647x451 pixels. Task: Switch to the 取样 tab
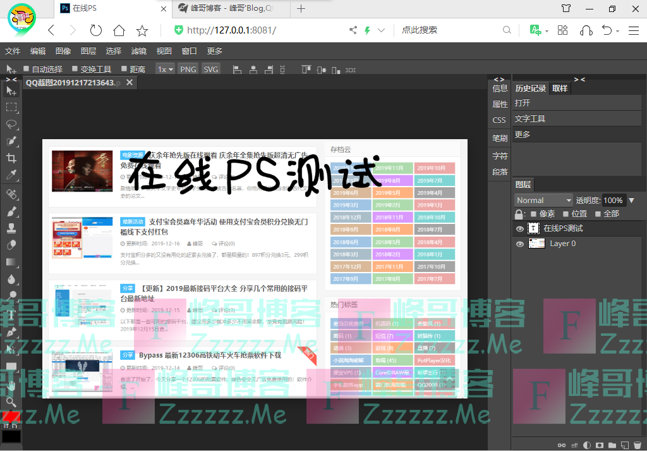click(x=559, y=89)
